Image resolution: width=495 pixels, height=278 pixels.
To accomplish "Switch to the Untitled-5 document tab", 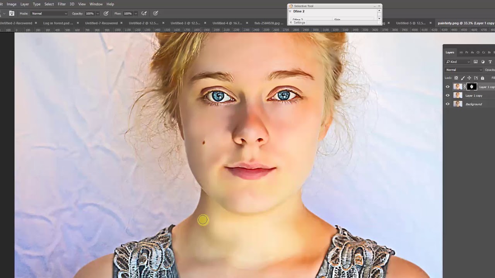I will (411, 23).
